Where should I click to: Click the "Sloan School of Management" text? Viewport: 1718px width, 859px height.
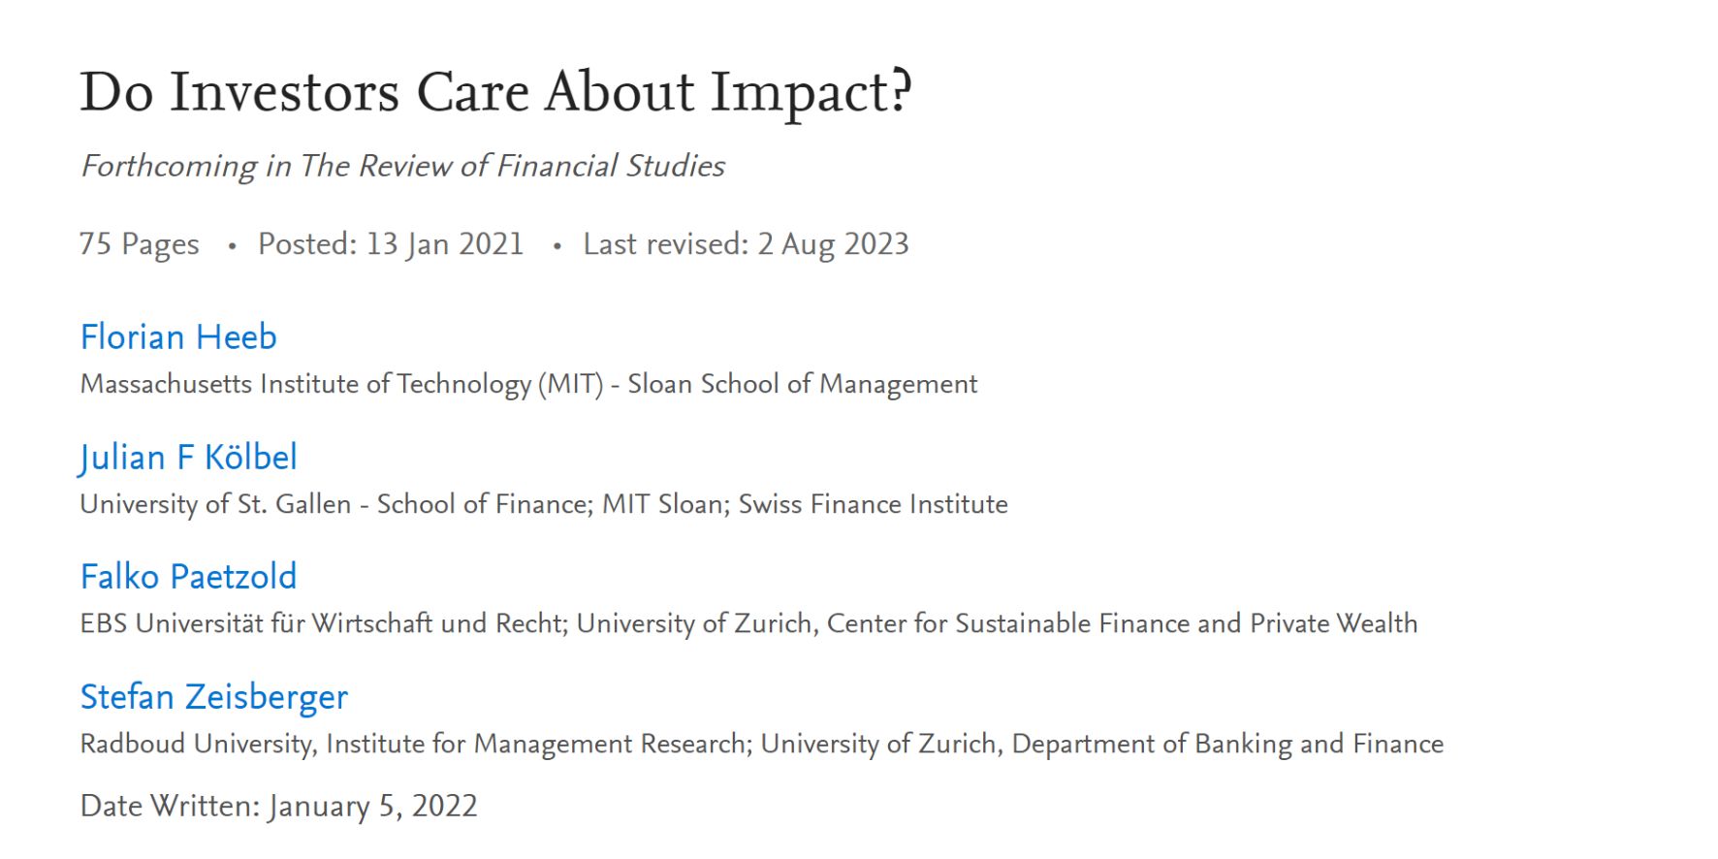(802, 385)
